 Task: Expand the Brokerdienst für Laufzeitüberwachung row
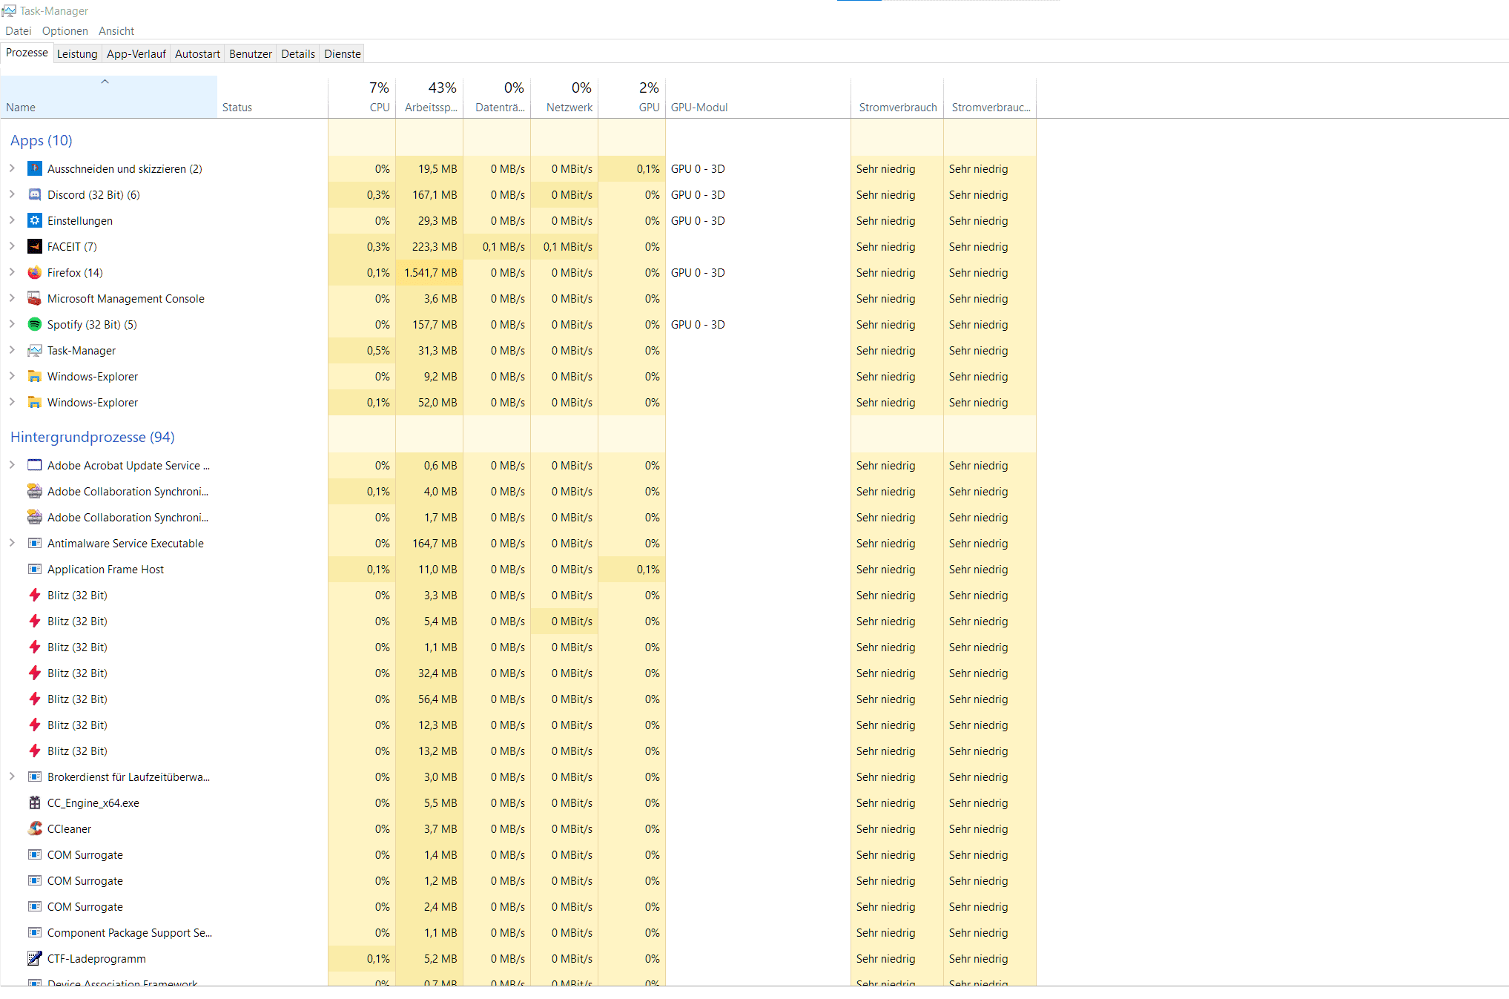click(12, 777)
